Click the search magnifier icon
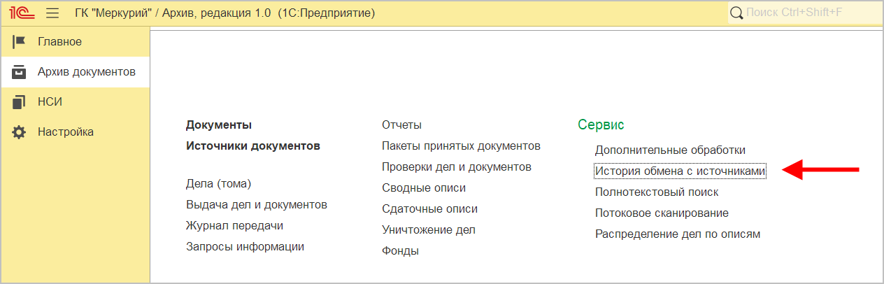The height and width of the screenshot is (284, 884). click(x=736, y=13)
